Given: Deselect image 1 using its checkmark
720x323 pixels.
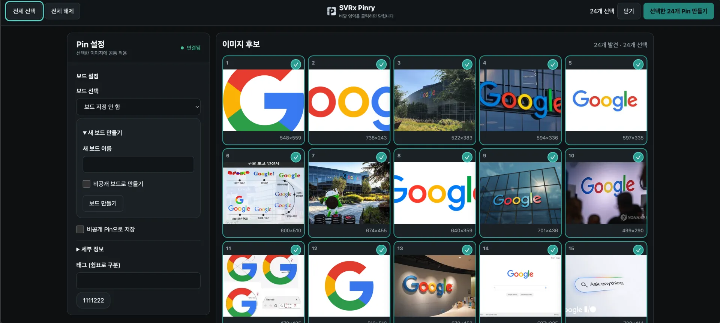Looking at the screenshot, I should pos(296,64).
